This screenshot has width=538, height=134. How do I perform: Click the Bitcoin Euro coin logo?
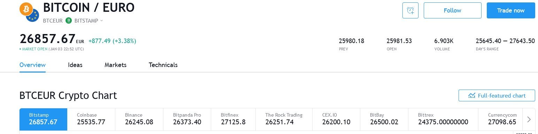[29, 12]
